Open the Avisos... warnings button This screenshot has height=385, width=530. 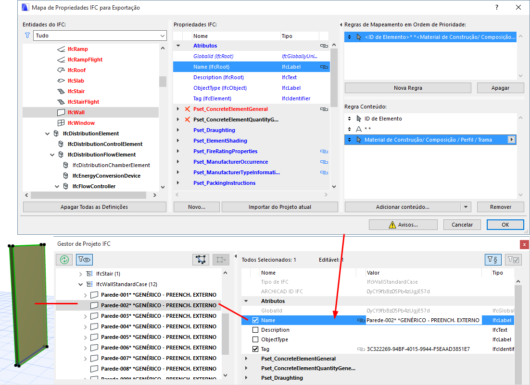point(403,225)
